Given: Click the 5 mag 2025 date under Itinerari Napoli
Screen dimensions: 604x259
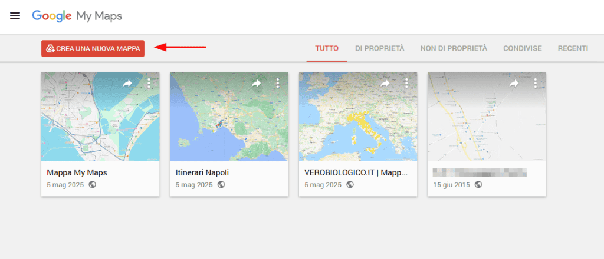Looking at the screenshot, I should (194, 185).
